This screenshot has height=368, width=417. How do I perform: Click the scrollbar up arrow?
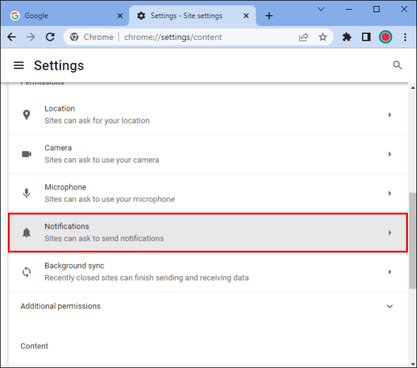click(413, 88)
